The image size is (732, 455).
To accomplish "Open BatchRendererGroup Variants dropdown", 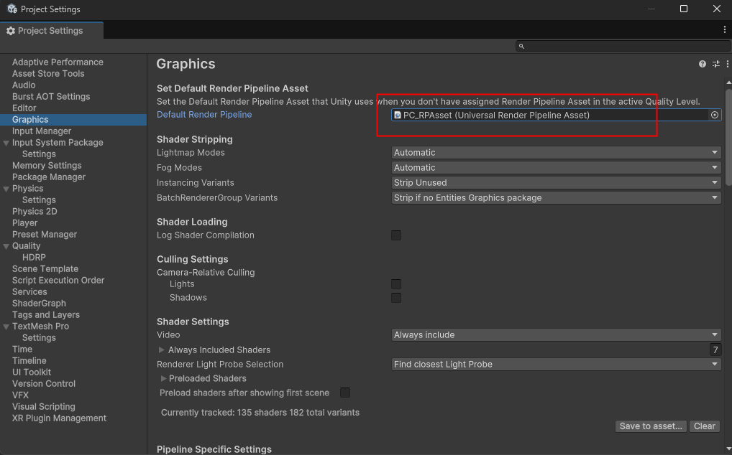I will coord(556,198).
